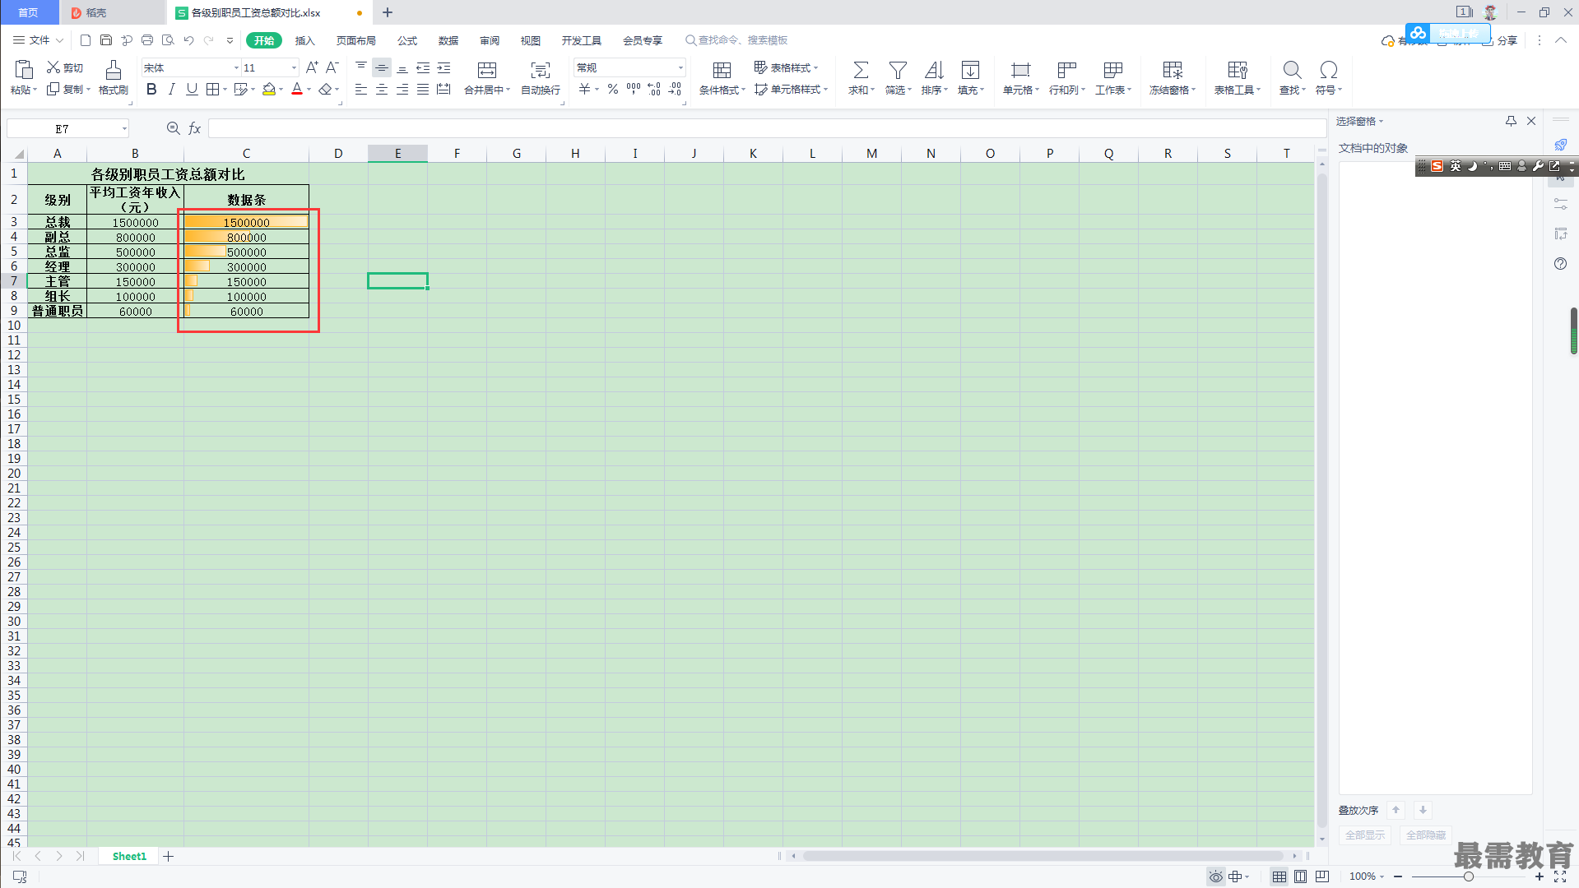This screenshot has height=888, width=1579.
Task: Expand the font color dropdown arrow
Action: click(309, 90)
